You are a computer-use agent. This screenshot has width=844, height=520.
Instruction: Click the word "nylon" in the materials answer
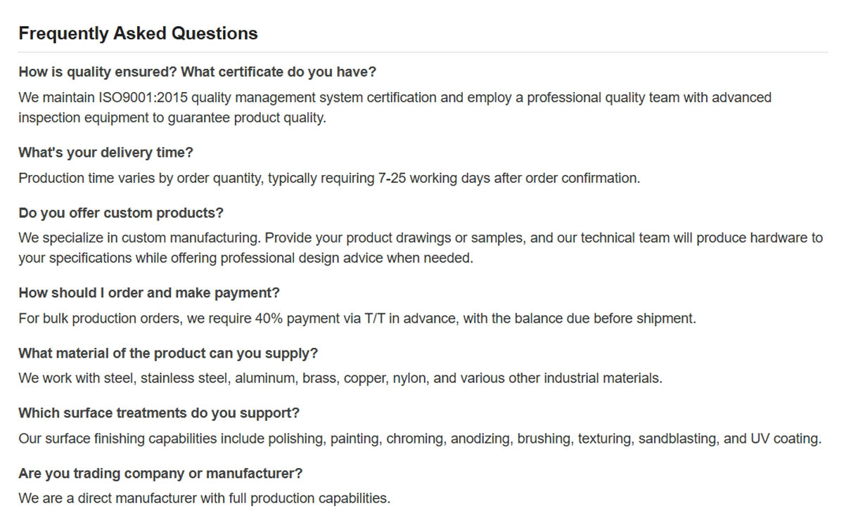(x=409, y=378)
